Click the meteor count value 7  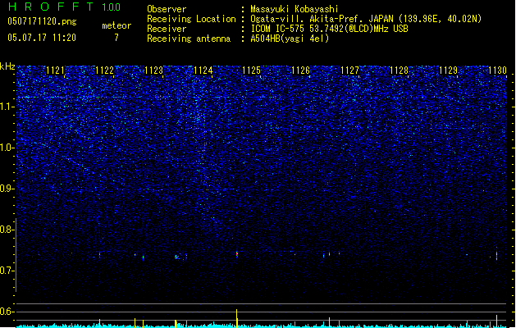(x=116, y=38)
